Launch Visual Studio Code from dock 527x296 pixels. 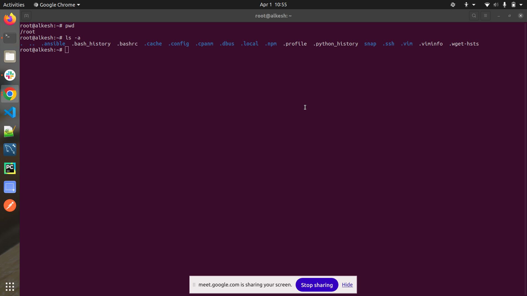10,112
